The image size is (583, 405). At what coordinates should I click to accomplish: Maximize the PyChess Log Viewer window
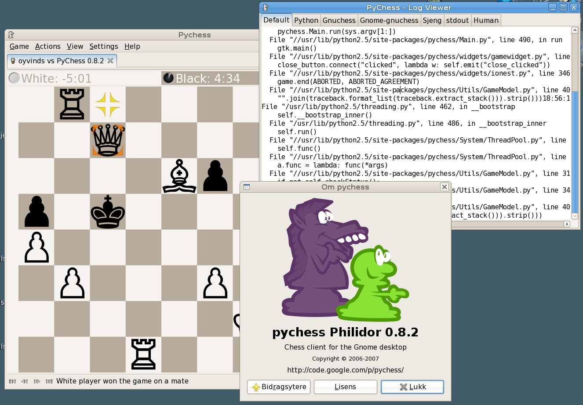[x=563, y=7]
